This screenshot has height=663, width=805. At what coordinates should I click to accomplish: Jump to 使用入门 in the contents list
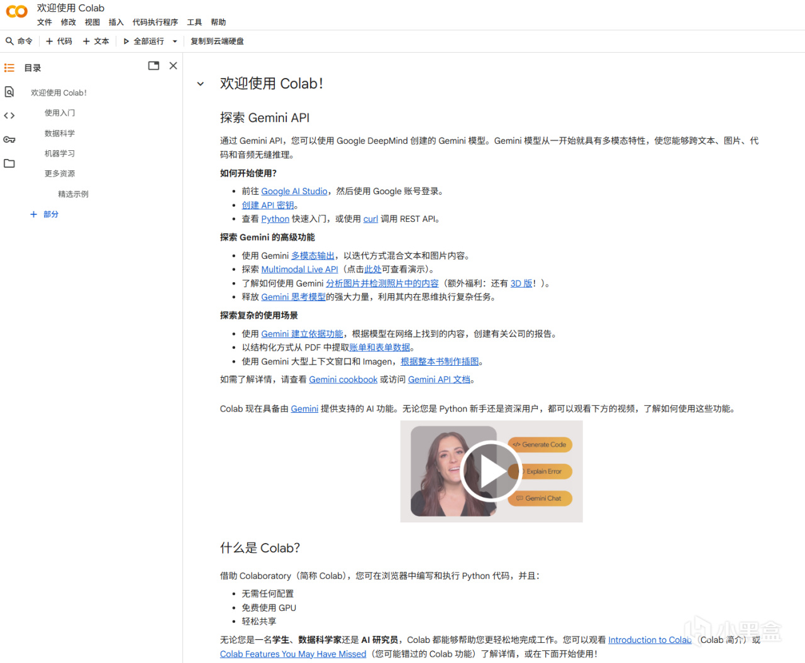(60, 113)
